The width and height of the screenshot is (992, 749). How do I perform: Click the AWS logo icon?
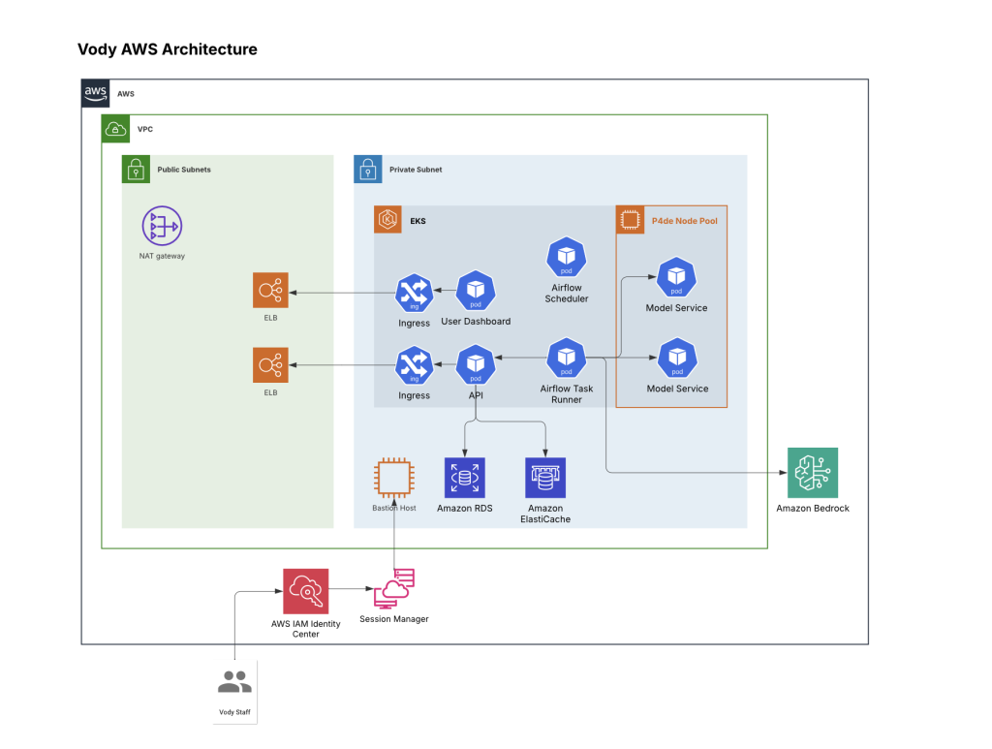(96, 93)
